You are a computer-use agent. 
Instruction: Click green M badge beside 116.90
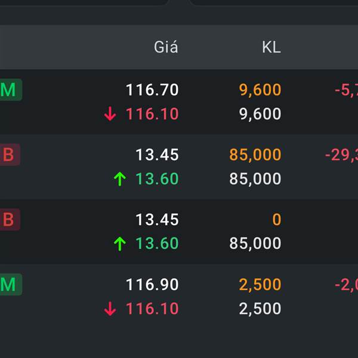click(9, 285)
